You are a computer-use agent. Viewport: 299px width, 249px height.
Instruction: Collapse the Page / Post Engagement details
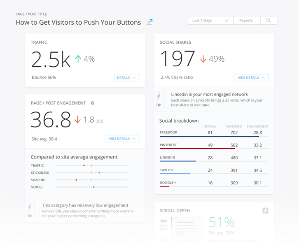(x=122, y=139)
